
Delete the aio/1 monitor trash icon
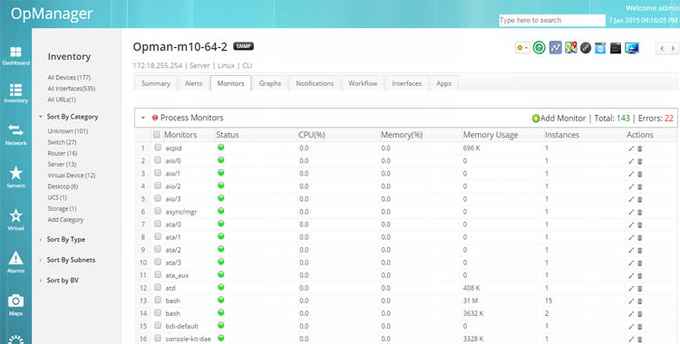click(x=640, y=174)
